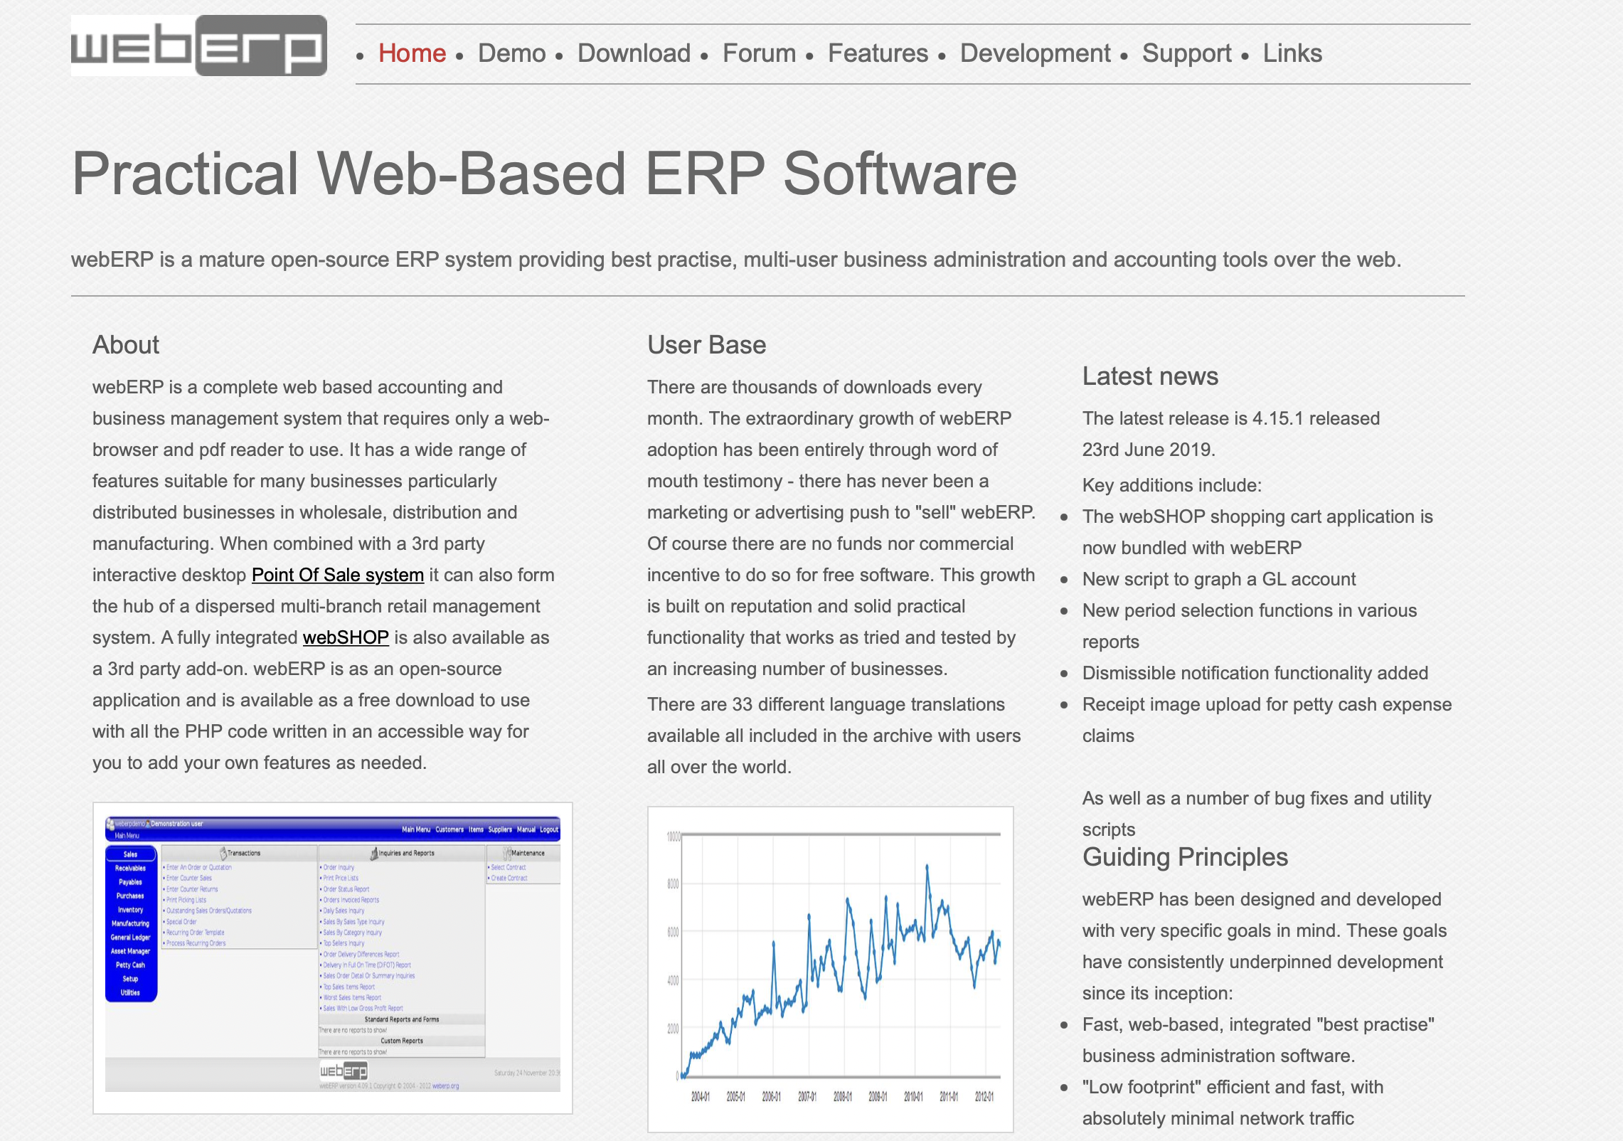The width and height of the screenshot is (1623, 1141).
Task: Visit the Forum link in navigation
Action: (759, 53)
